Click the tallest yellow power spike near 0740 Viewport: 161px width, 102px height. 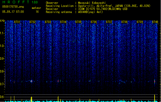tap(155, 98)
